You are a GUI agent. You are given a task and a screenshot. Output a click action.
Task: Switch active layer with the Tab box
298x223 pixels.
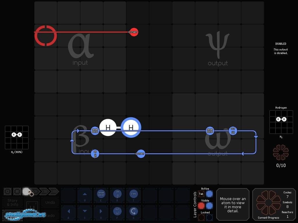(x=201, y=194)
